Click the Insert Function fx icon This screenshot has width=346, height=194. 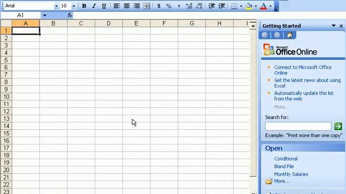(x=70, y=16)
